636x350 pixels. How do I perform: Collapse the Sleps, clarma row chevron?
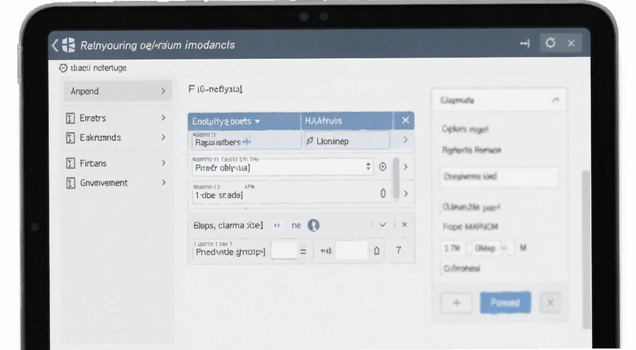pyautogui.click(x=382, y=224)
